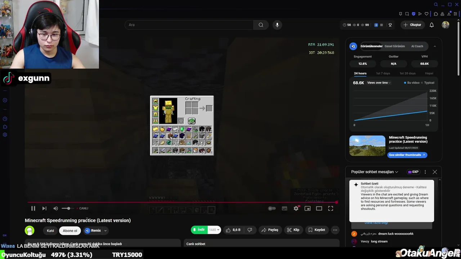Open the channel avatar under video title
The height and width of the screenshot is (259, 461).
pos(30,231)
